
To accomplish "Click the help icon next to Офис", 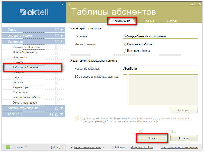I will pyautogui.click(x=57, y=30).
